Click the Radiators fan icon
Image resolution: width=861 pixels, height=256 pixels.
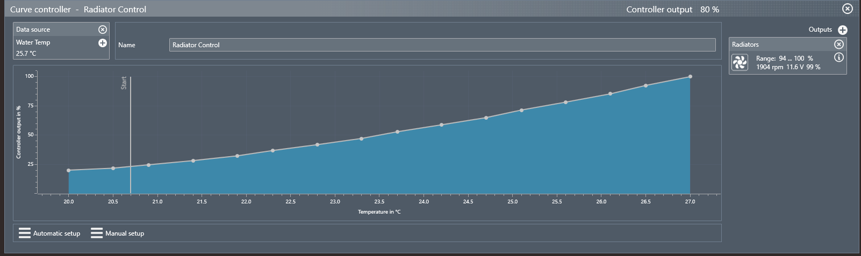(x=740, y=63)
